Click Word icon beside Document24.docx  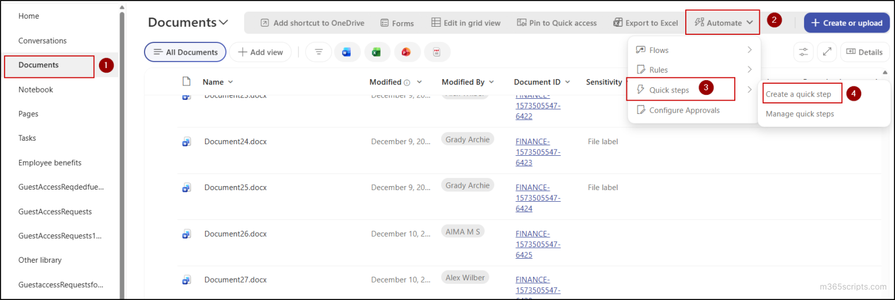(x=186, y=141)
